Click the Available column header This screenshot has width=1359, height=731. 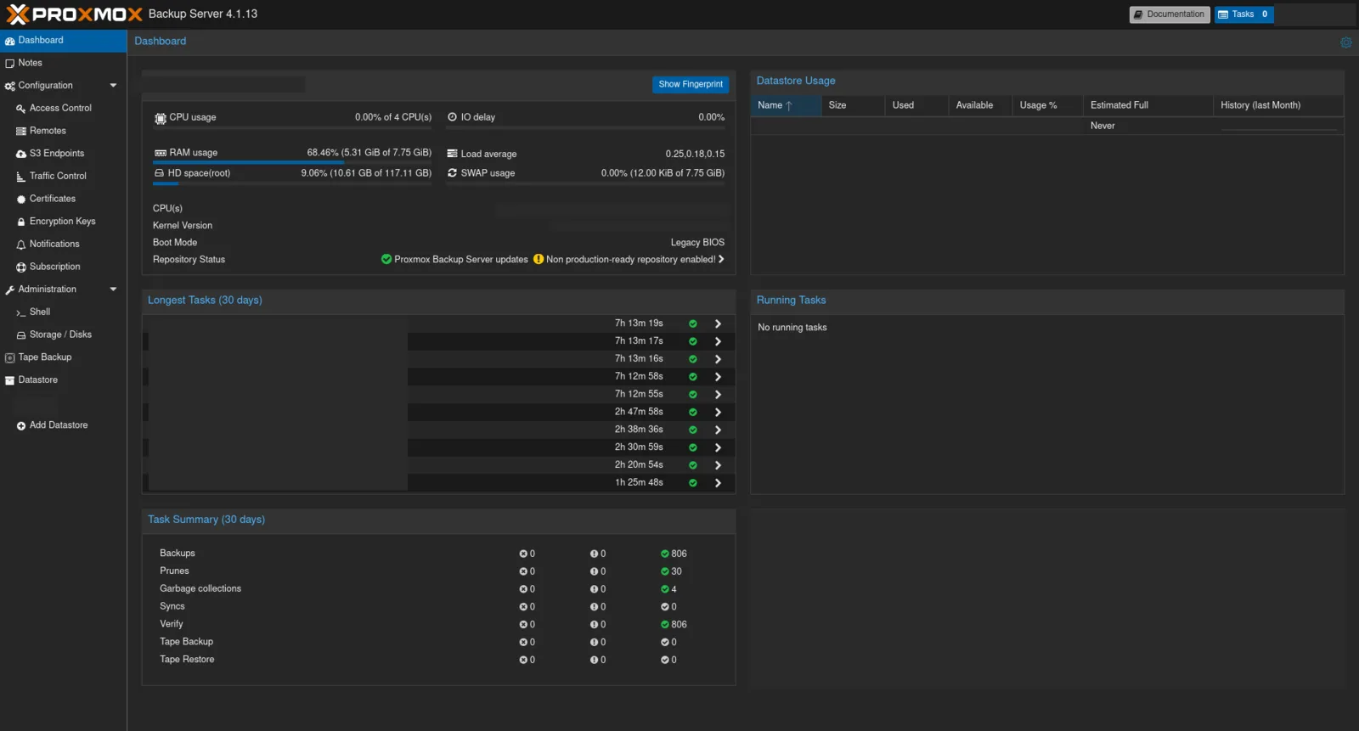(x=981, y=105)
